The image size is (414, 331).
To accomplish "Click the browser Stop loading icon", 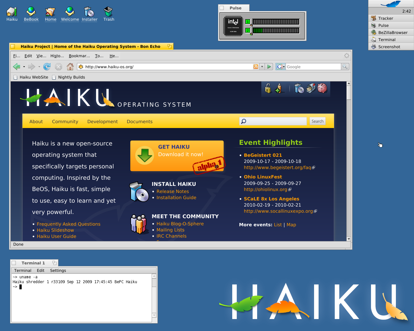I will [58, 67].
